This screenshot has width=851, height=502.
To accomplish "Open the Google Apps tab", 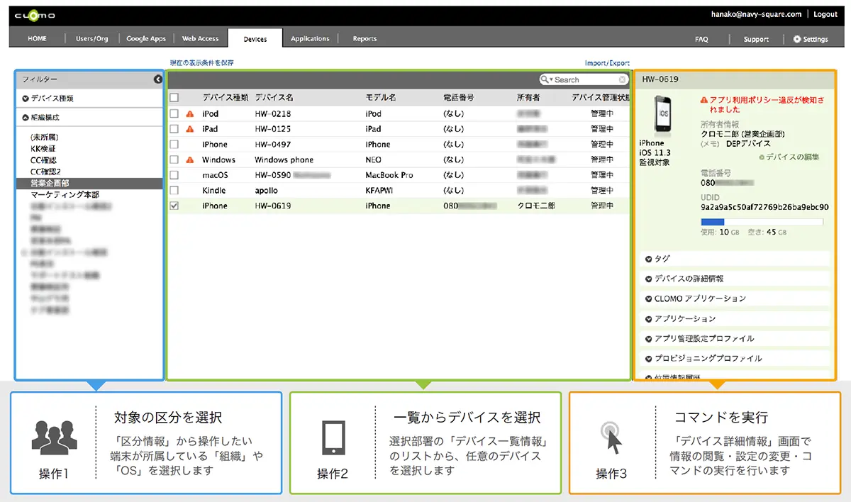I will pos(146,39).
